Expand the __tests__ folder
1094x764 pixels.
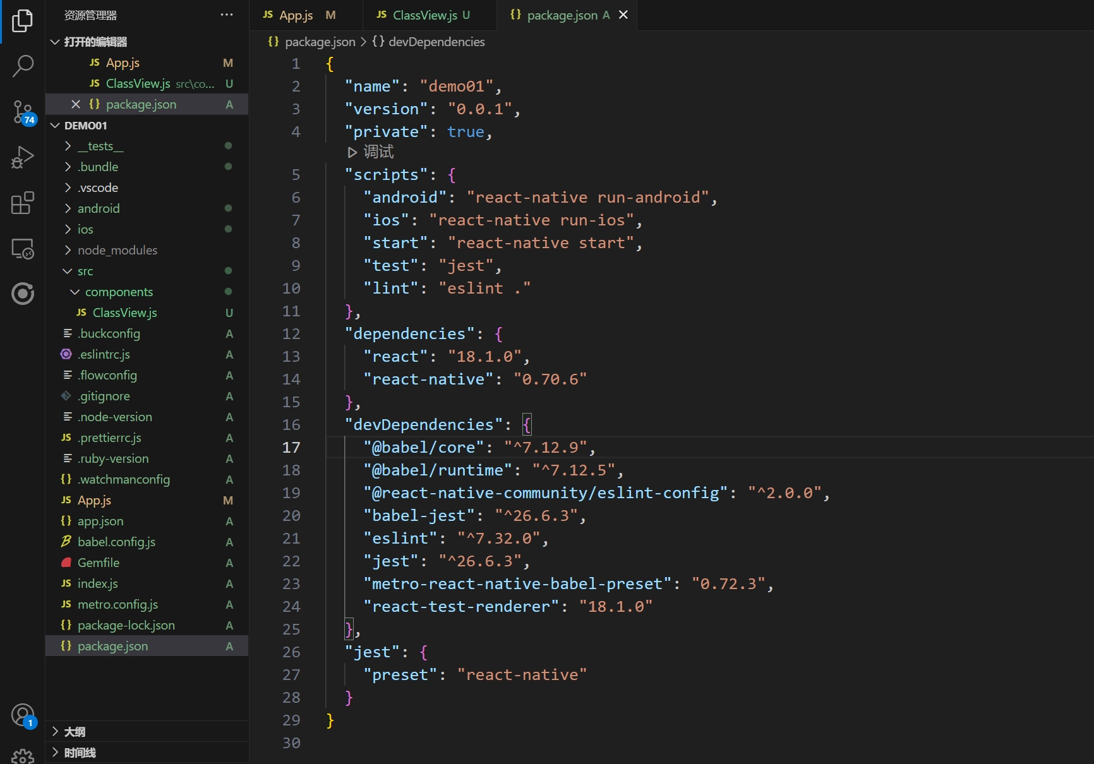(x=147, y=146)
